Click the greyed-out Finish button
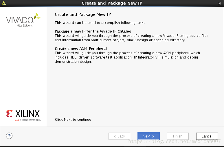The image size is (224, 147). click(x=178, y=136)
